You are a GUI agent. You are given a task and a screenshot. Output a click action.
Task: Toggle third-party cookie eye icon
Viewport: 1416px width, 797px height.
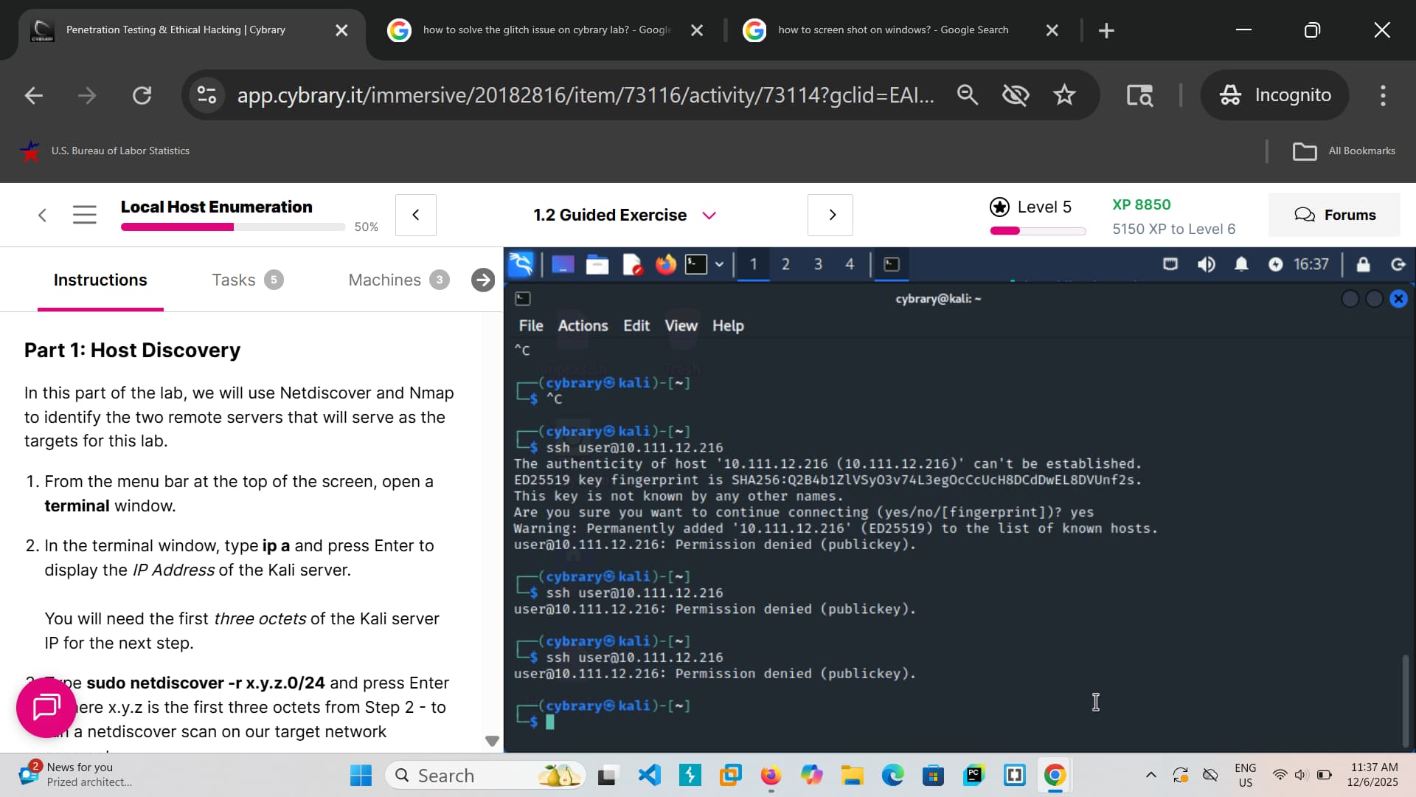pyautogui.click(x=1016, y=94)
